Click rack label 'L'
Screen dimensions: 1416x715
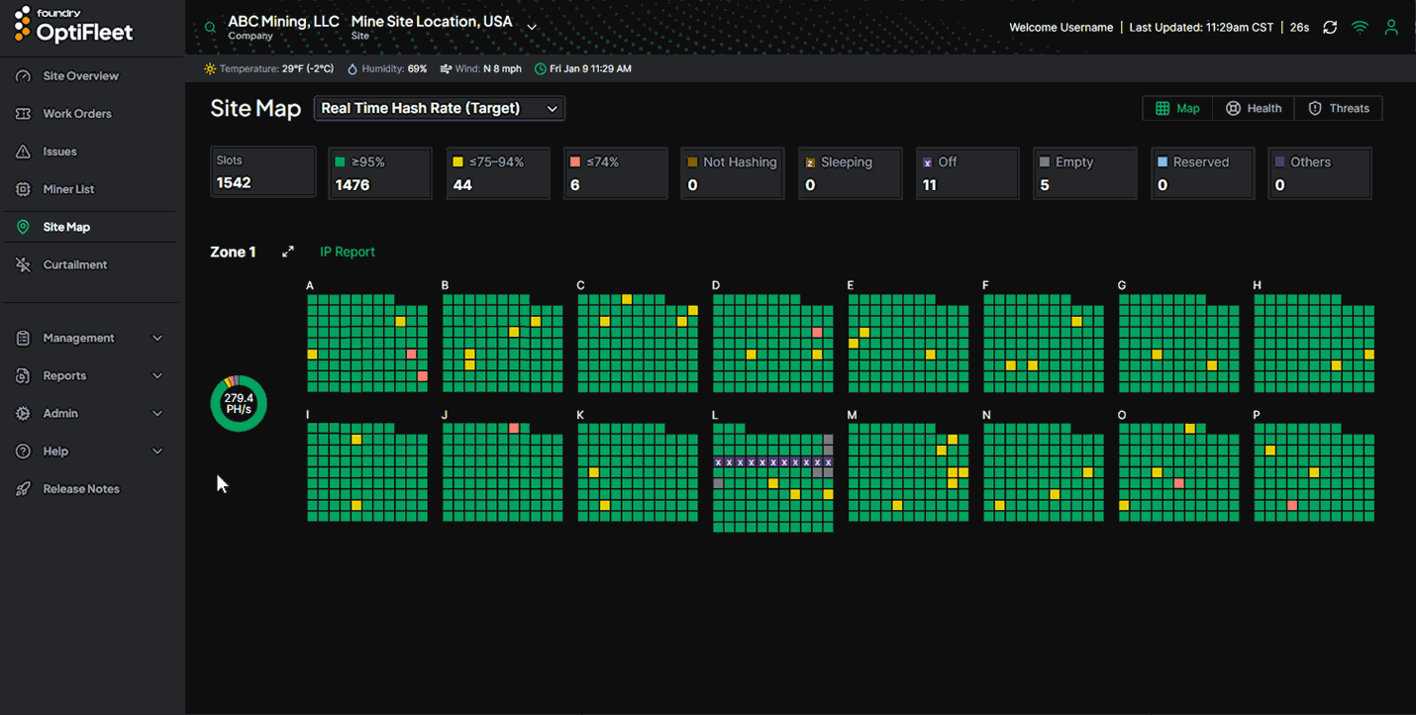(x=716, y=414)
